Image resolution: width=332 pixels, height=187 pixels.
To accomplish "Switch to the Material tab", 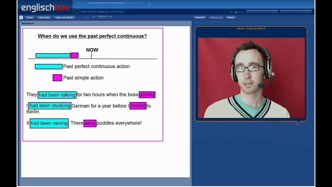I will 200,17.
